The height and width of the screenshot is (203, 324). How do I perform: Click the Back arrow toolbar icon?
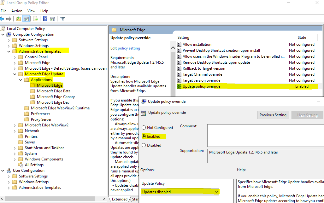[x=2, y=19]
